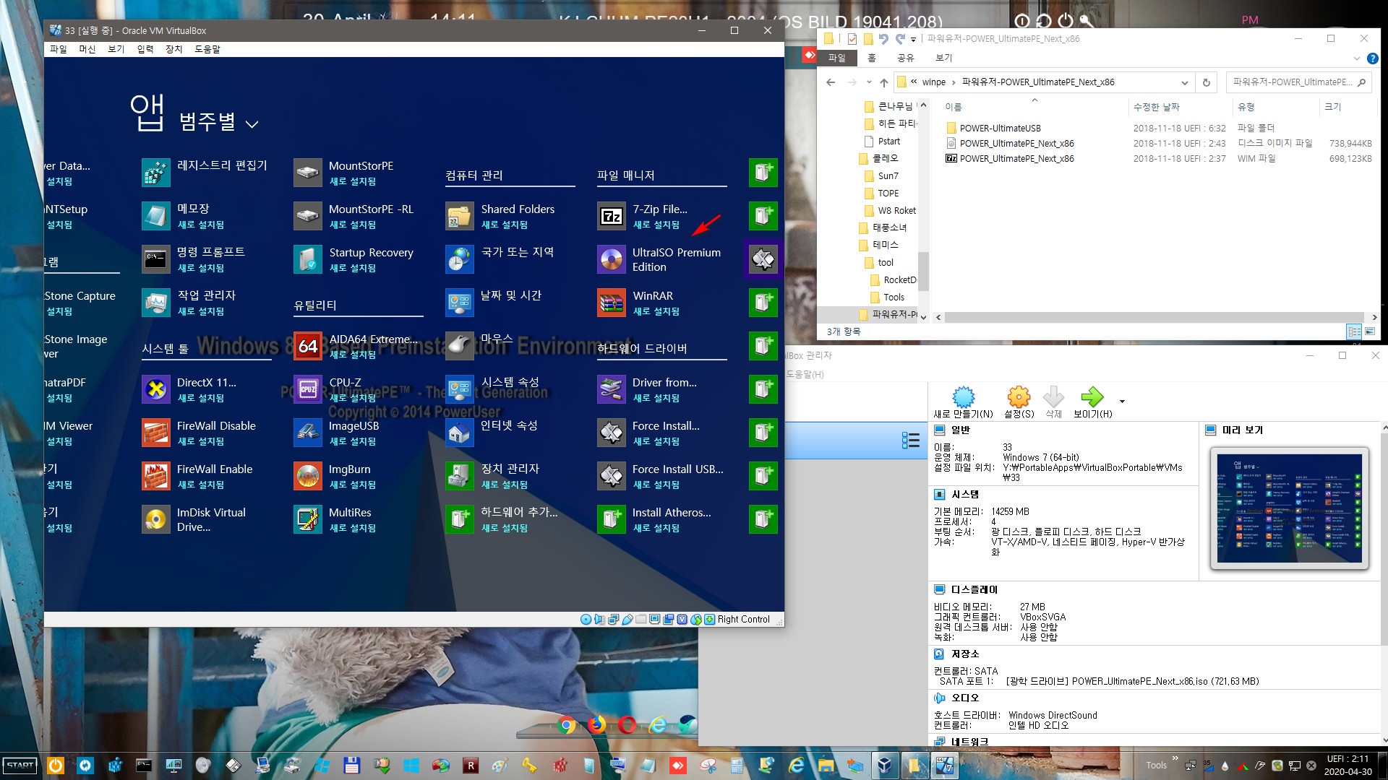
Task: Open Settings (설정) in VirtualBox Manager
Action: 1019,402
